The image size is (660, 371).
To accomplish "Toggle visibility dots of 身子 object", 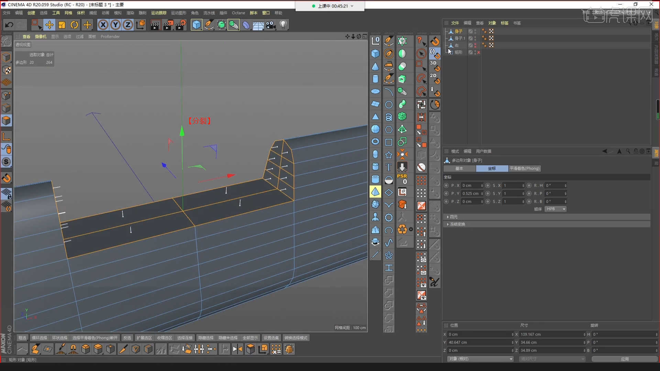I will (475, 31).
